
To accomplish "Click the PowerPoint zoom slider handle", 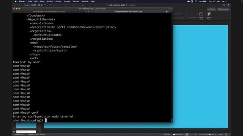I will click(x=210, y=134).
